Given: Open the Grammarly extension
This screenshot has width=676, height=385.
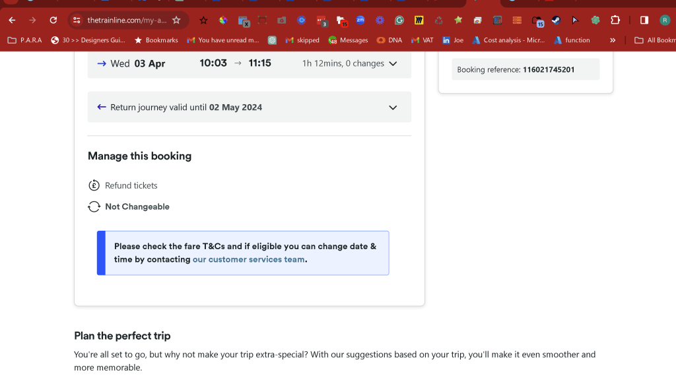Looking at the screenshot, I should (399, 20).
